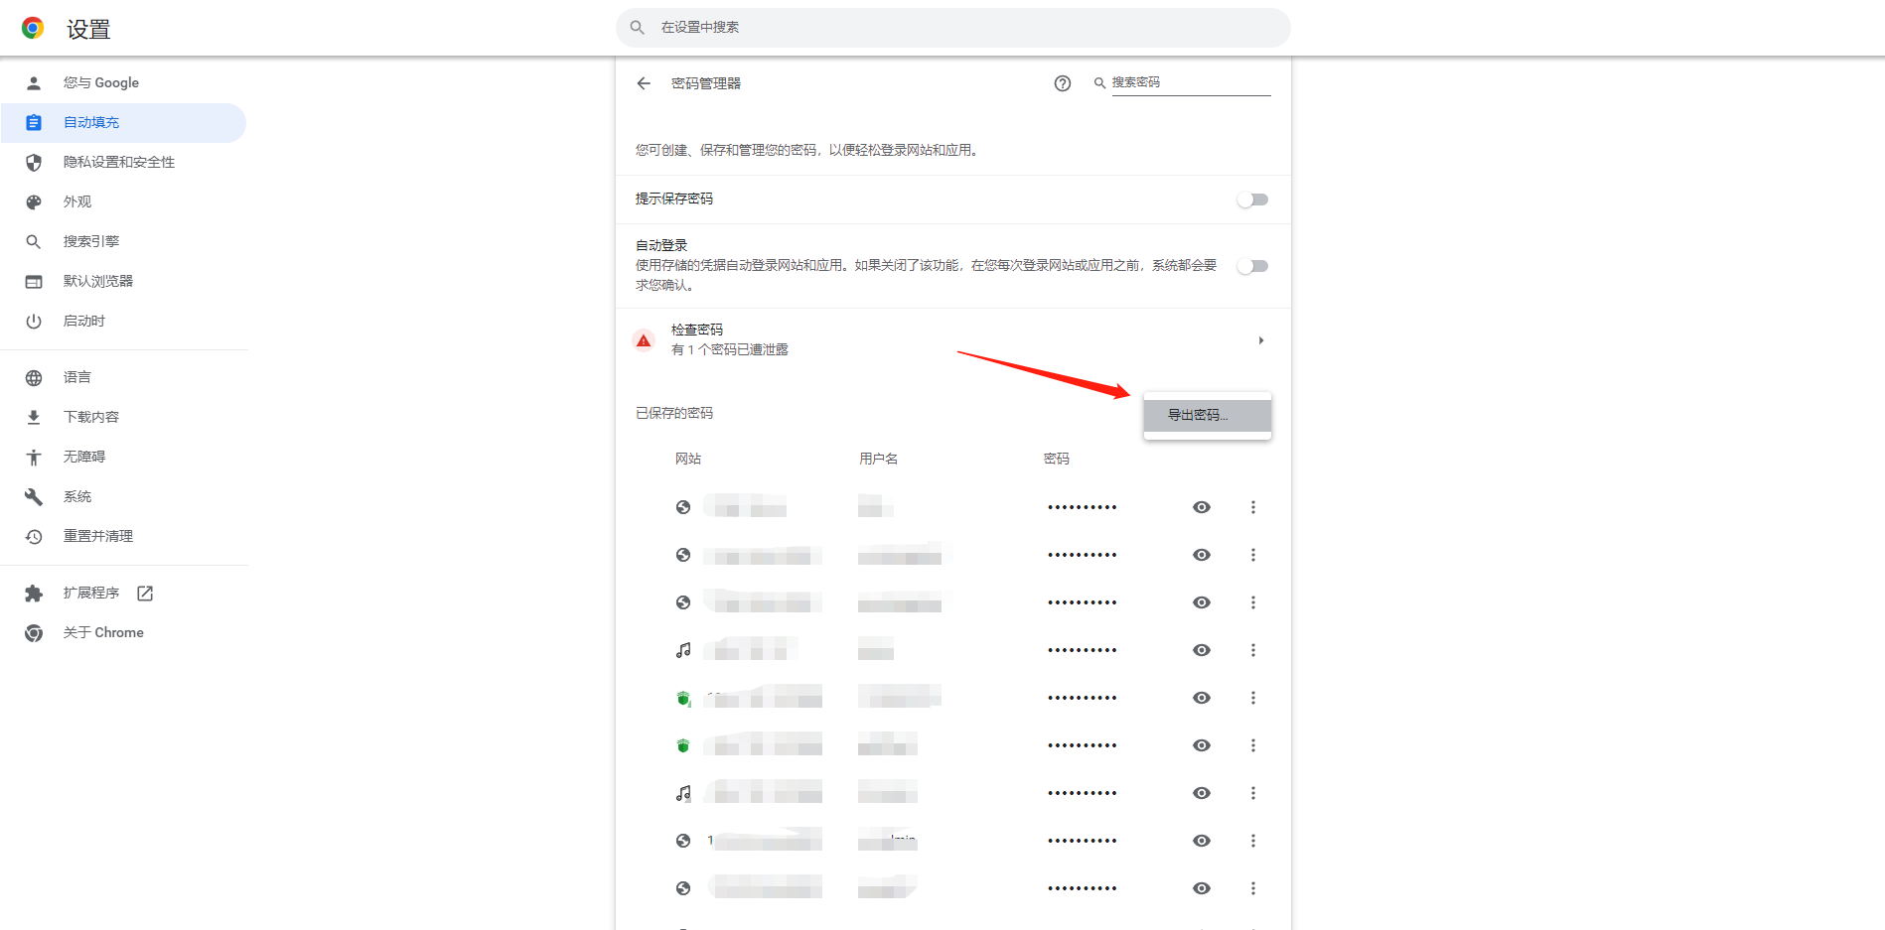
Task: Expand the 检查密码 row arrow
Action: coord(1260,340)
